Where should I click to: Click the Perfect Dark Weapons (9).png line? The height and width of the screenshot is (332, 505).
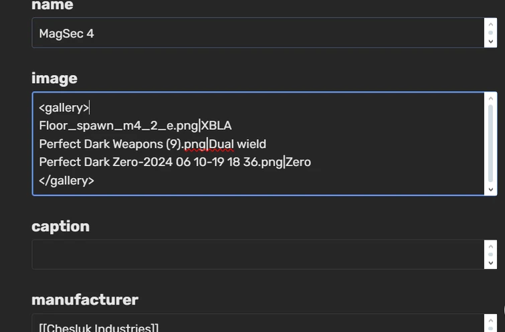[122, 144]
